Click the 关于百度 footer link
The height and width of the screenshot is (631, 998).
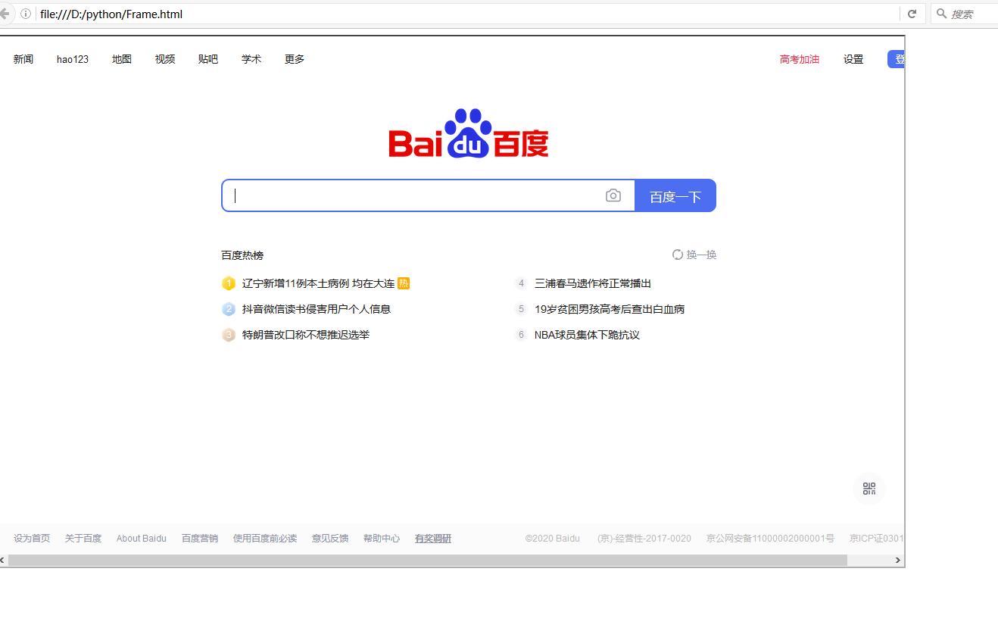click(83, 539)
